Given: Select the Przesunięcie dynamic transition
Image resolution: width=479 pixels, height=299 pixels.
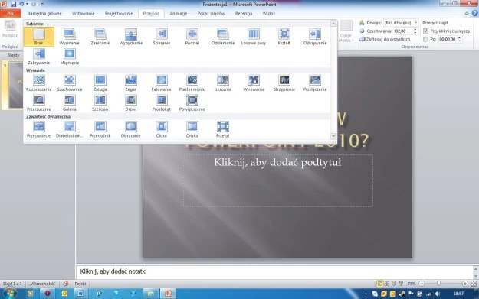Looking at the screenshot, I should pyautogui.click(x=39, y=129).
